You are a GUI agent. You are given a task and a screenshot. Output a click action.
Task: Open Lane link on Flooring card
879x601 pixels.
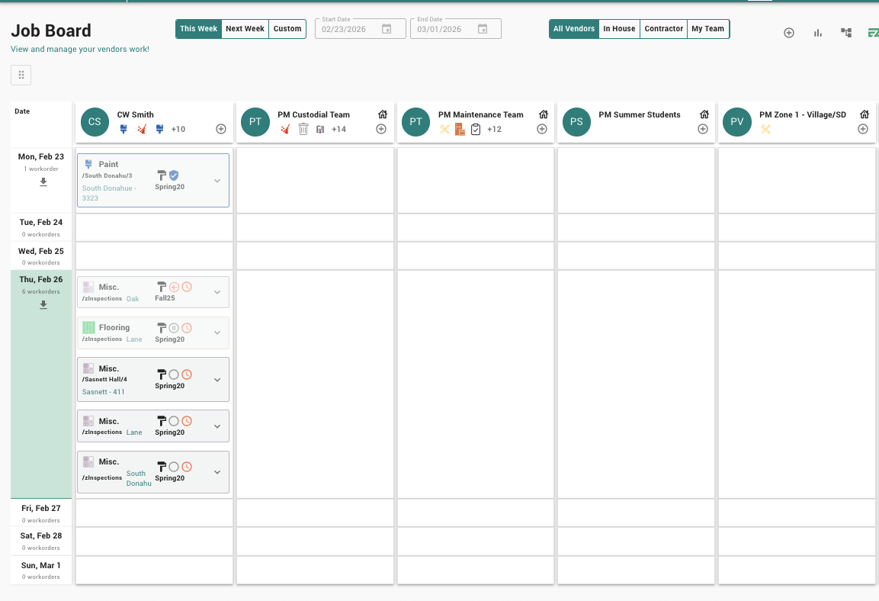tap(134, 339)
